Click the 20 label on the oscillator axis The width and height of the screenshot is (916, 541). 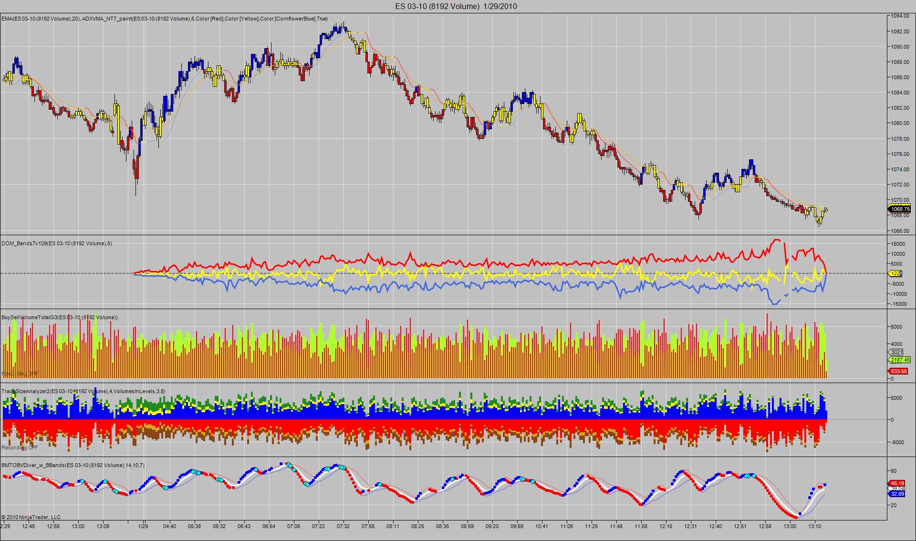coord(894,506)
